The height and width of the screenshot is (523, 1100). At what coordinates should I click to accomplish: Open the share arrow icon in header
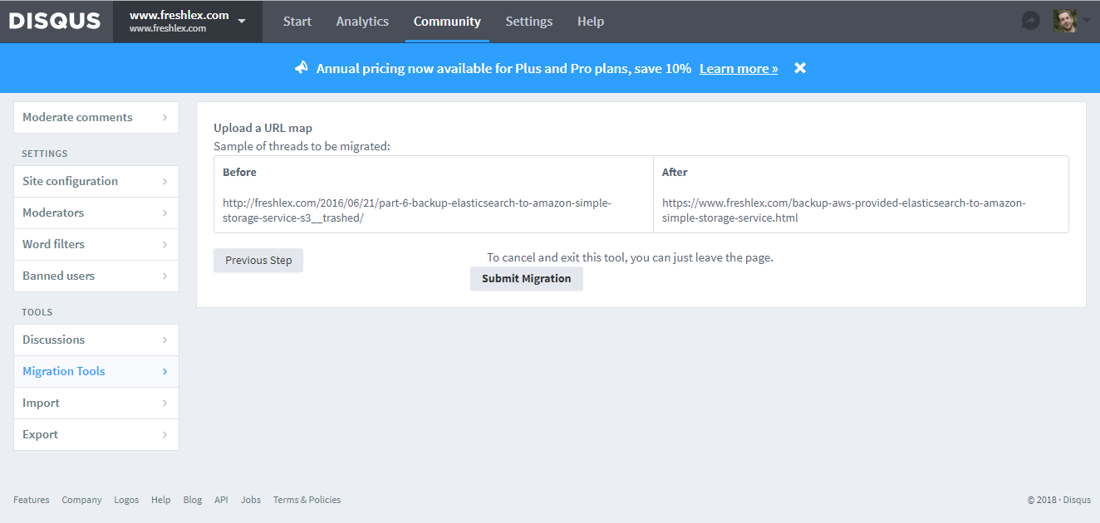(x=1031, y=21)
